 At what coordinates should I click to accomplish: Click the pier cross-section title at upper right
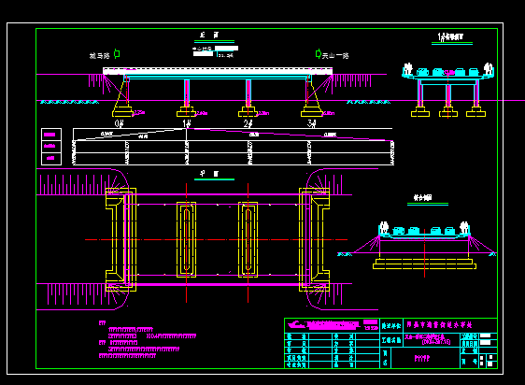click(x=450, y=36)
